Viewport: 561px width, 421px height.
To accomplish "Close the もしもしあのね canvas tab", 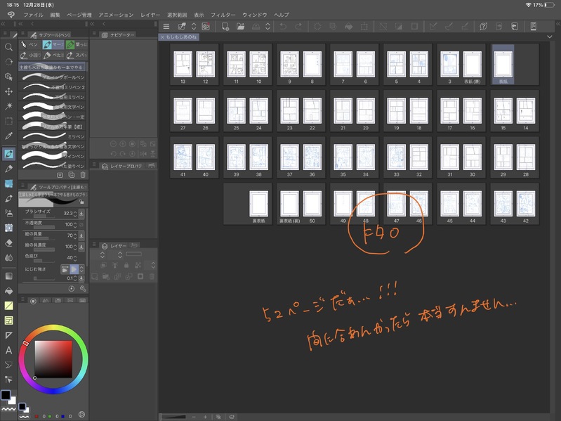I will tap(162, 37).
